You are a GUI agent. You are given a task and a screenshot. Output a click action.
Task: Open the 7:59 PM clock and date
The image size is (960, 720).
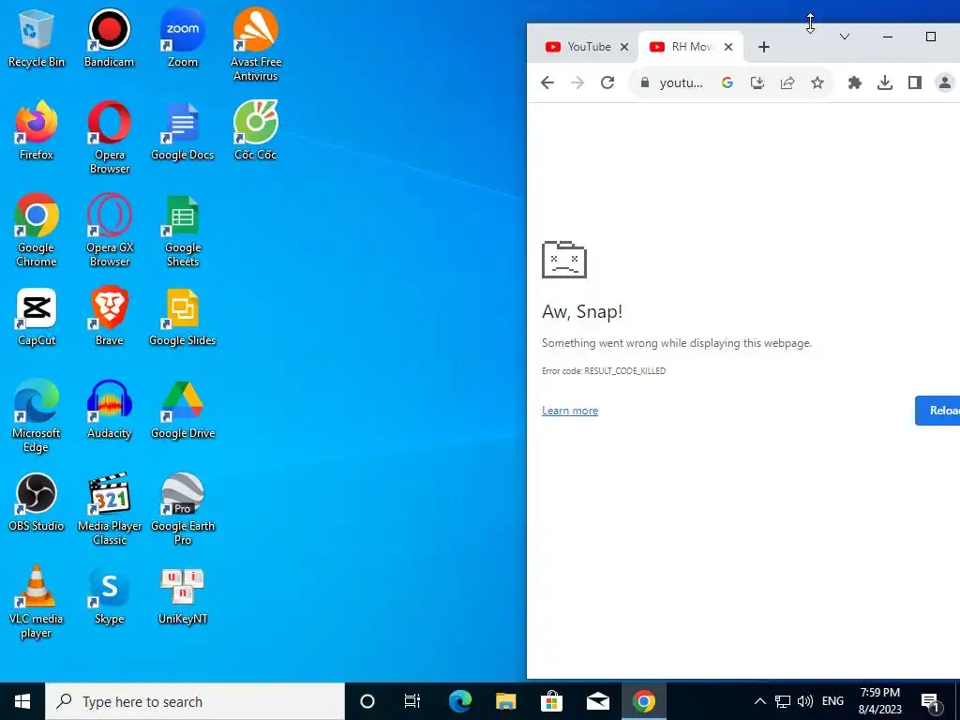coord(879,701)
